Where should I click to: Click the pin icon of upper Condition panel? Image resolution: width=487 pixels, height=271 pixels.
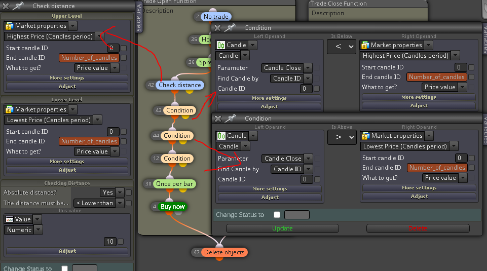point(230,28)
